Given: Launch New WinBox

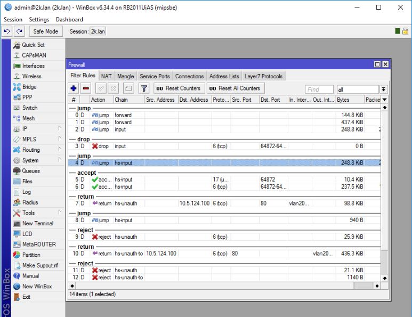Looking at the screenshot, I should point(37,287).
